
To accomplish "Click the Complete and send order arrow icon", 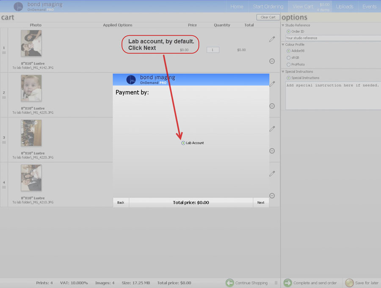I will 287,283.
